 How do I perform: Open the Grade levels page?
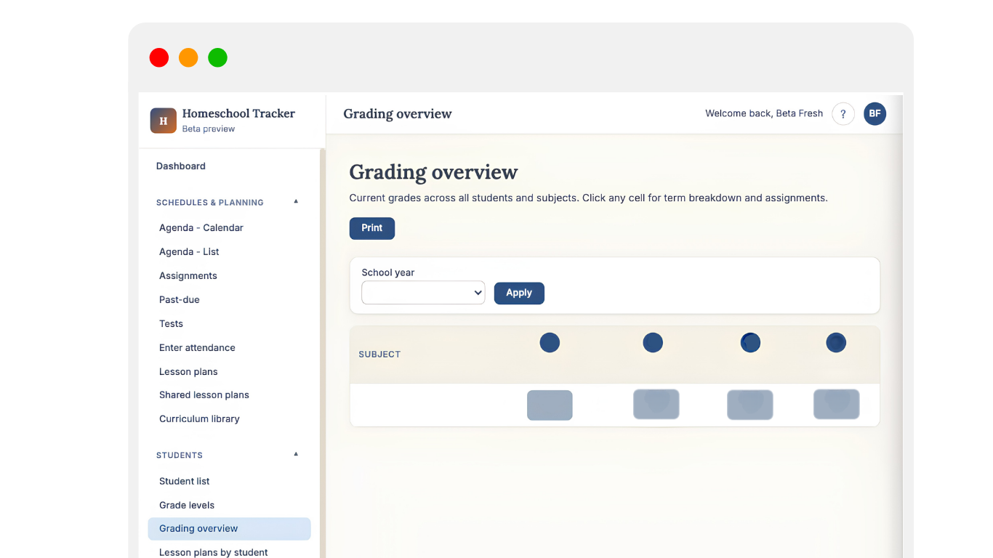[x=187, y=506]
